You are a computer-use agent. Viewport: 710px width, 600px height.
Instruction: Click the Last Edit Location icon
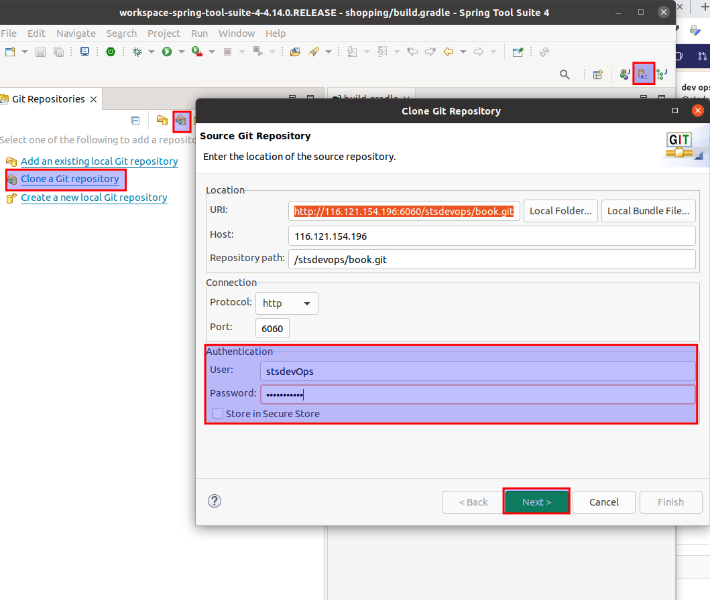[412, 52]
